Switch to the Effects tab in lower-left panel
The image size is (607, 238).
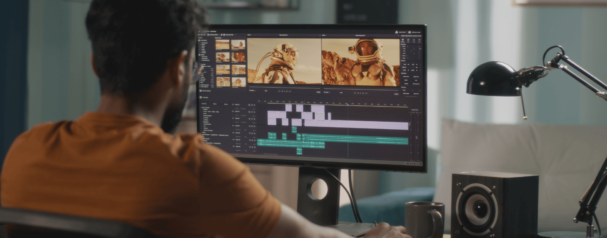pos(215,104)
